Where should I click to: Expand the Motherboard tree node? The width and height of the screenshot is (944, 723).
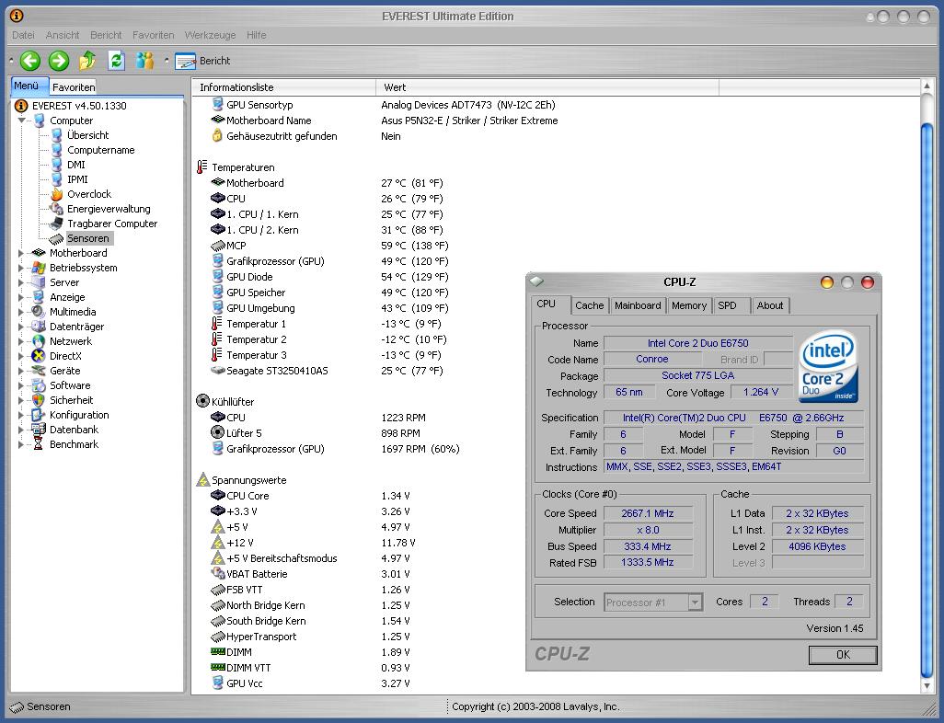tap(22, 253)
